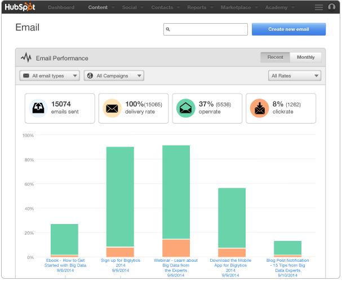This screenshot has width=342, height=281.
Task: Click the emails sent inbox icon
Action: [39, 108]
